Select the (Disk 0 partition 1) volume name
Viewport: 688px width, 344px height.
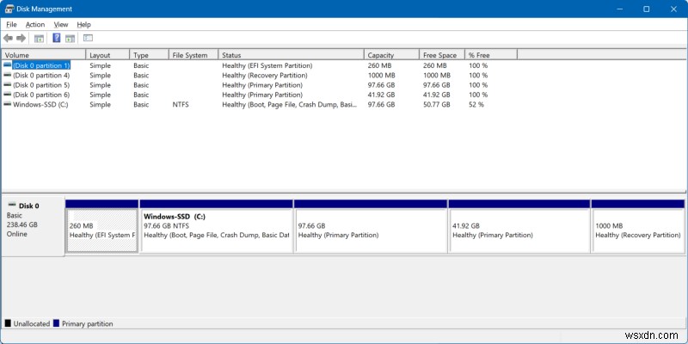click(41, 65)
